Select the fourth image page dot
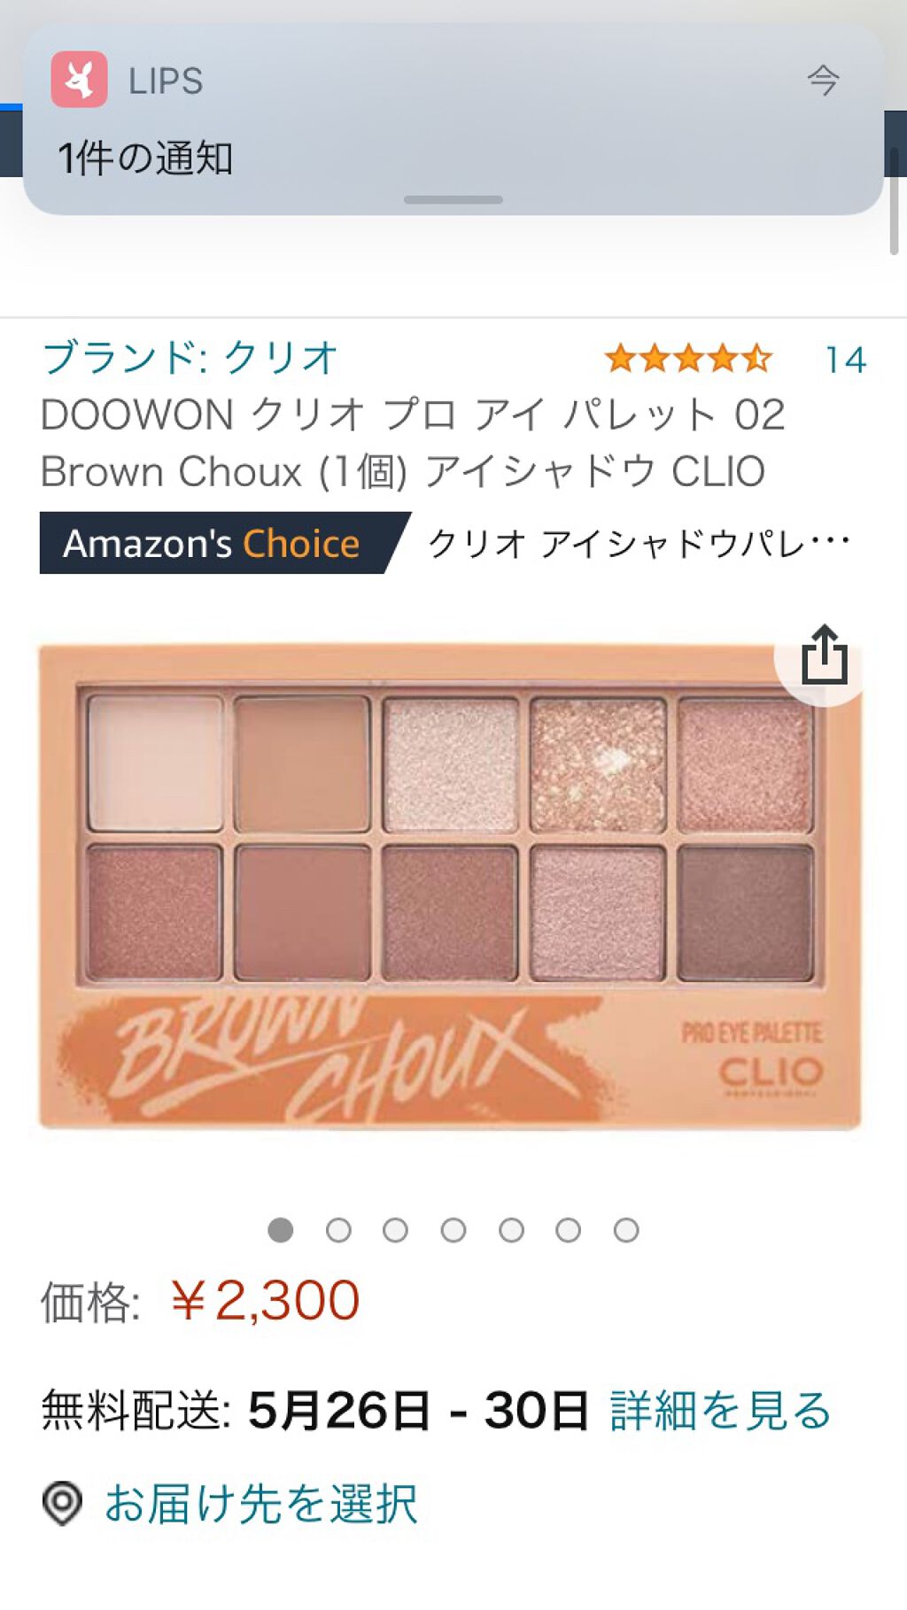Screen dimensions: 907x1610 pos(453,1229)
